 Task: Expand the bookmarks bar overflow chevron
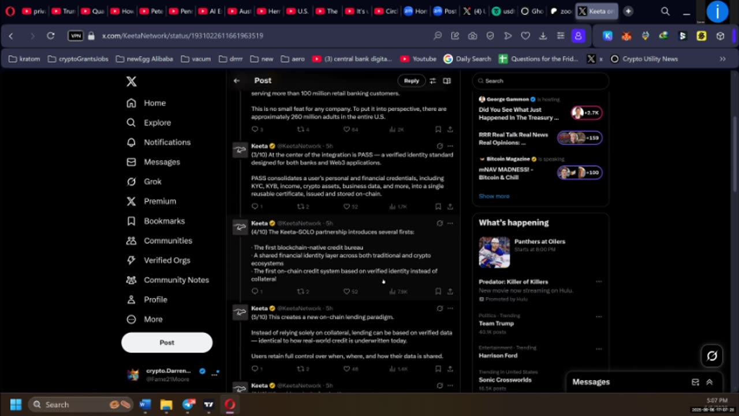[x=722, y=59]
